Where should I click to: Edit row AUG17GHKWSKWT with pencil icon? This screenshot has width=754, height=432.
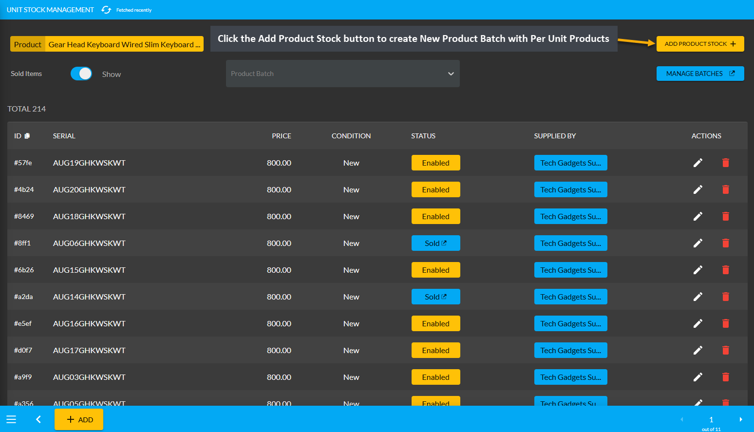click(698, 350)
